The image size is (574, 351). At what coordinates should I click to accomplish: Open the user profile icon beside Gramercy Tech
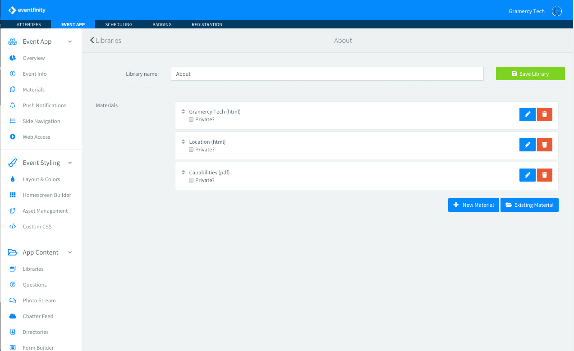[x=557, y=11]
